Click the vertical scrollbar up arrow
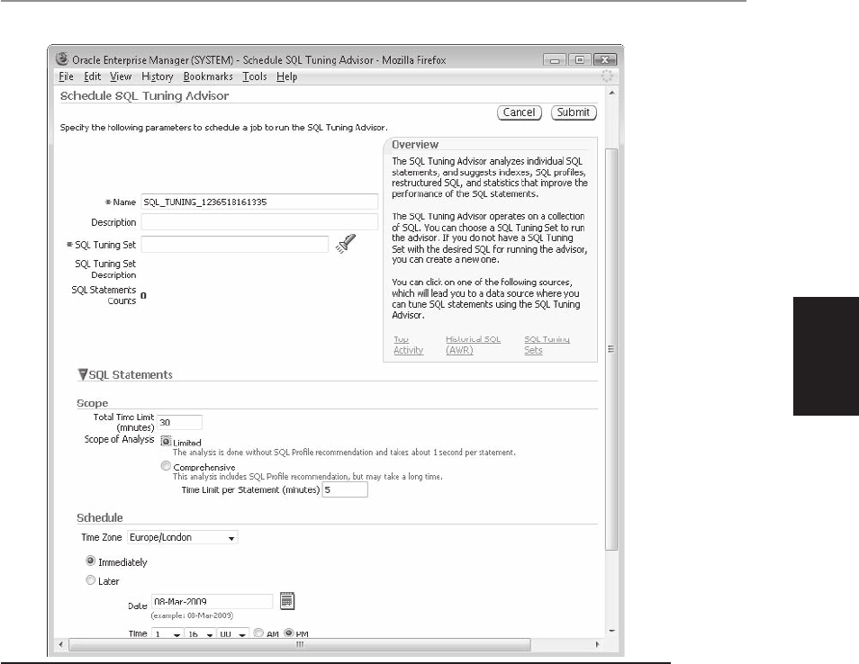Screen dimensions: 859x664 (611, 94)
